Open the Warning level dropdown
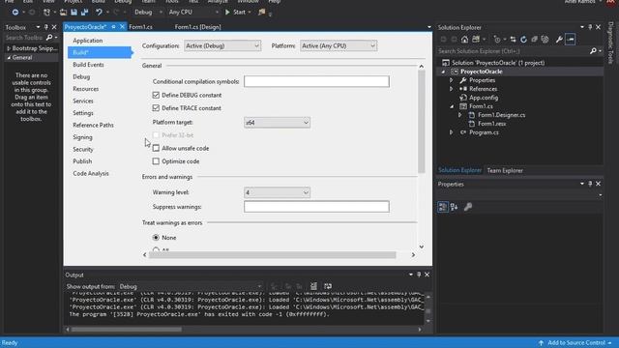Image resolution: width=619 pixels, height=348 pixels. [277, 192]
